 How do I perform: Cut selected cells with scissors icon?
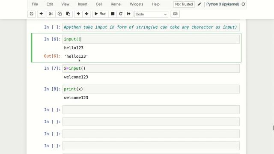pos(51,14)
